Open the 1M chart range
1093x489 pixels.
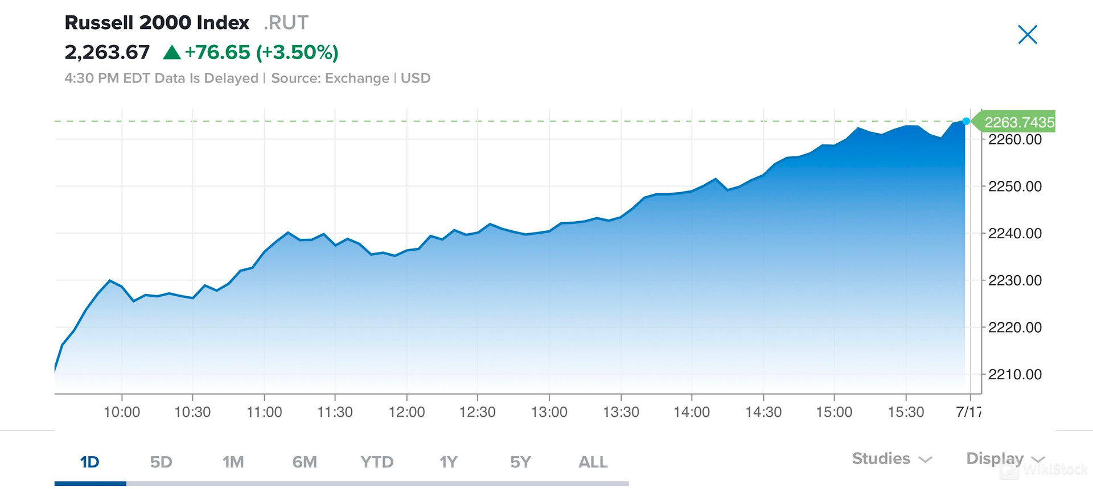(x=233, y=462)
